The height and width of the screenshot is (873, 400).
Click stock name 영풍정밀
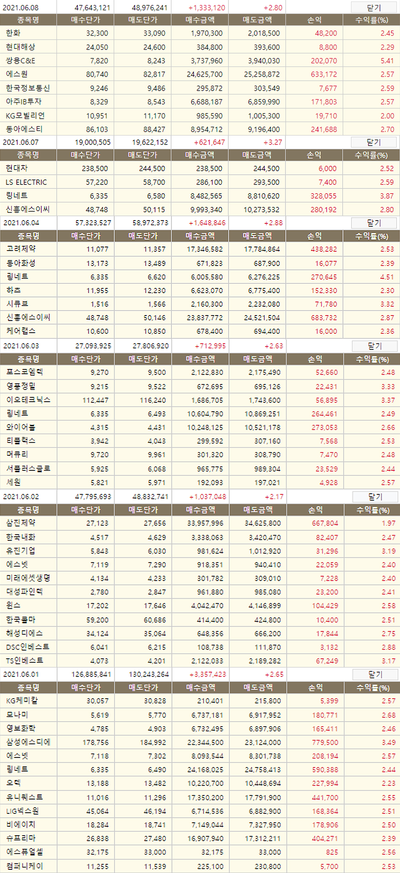(x=21, y=386)
